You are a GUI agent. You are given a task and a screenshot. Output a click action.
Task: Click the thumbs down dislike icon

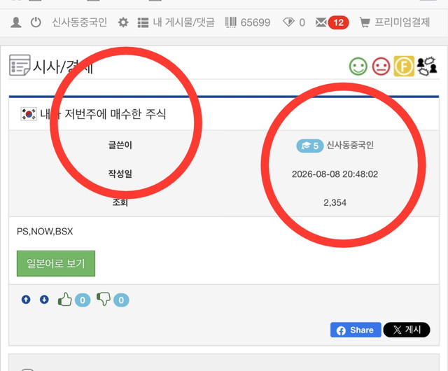(104, 299)
